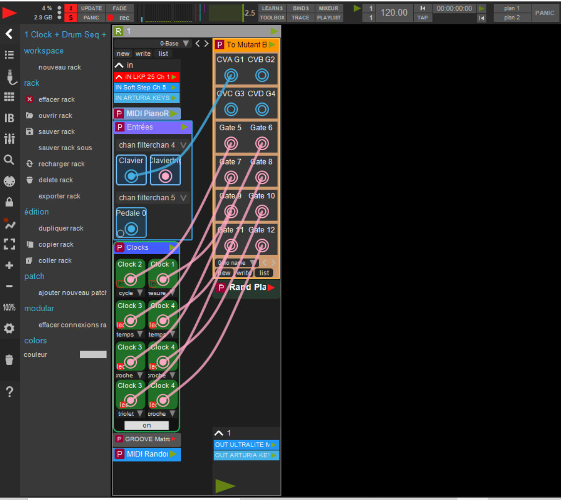561x500 pixels.
Task: Click the magnifier search icon in sidebar
Action: pyautogui.click(x=9, y=160)
